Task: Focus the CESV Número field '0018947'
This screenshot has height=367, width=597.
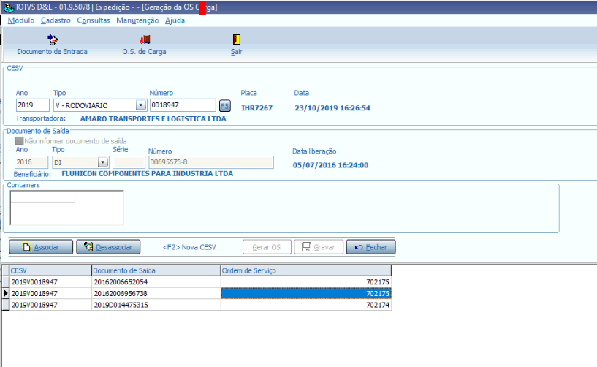Action: 183,105
